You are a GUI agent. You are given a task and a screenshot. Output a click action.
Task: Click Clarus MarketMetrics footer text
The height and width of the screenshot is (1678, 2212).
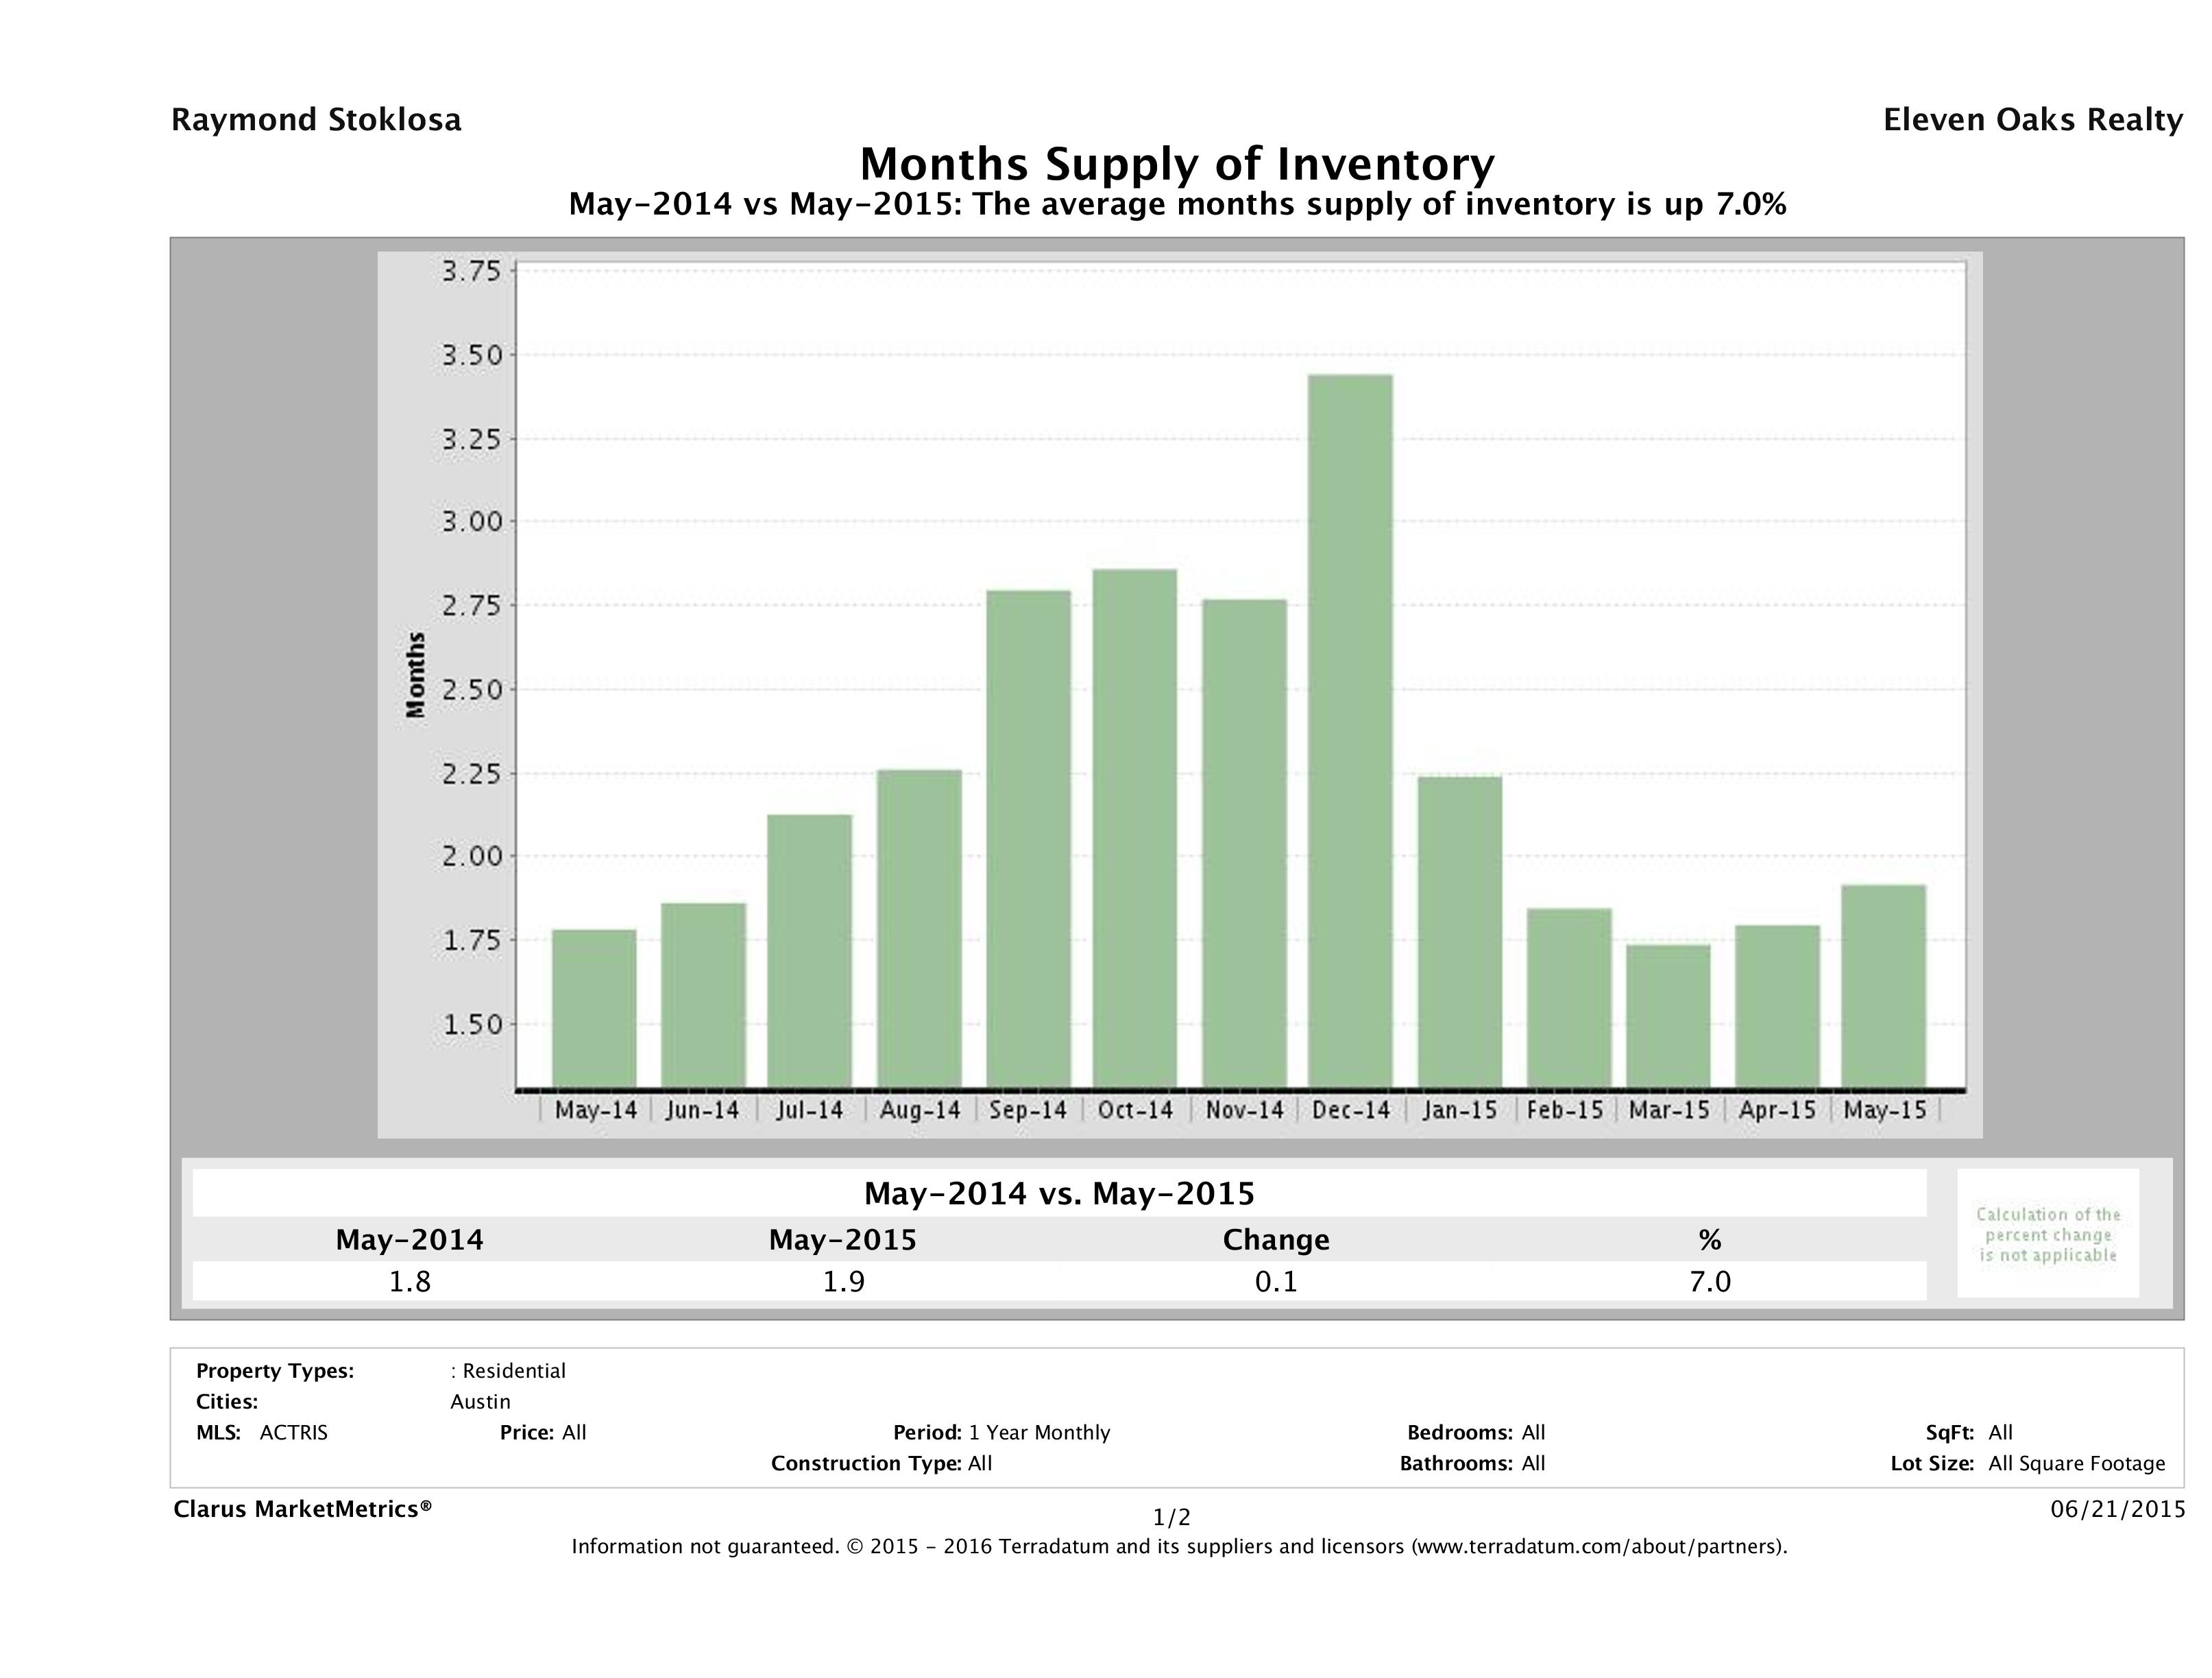click(x=302, y=1509)
